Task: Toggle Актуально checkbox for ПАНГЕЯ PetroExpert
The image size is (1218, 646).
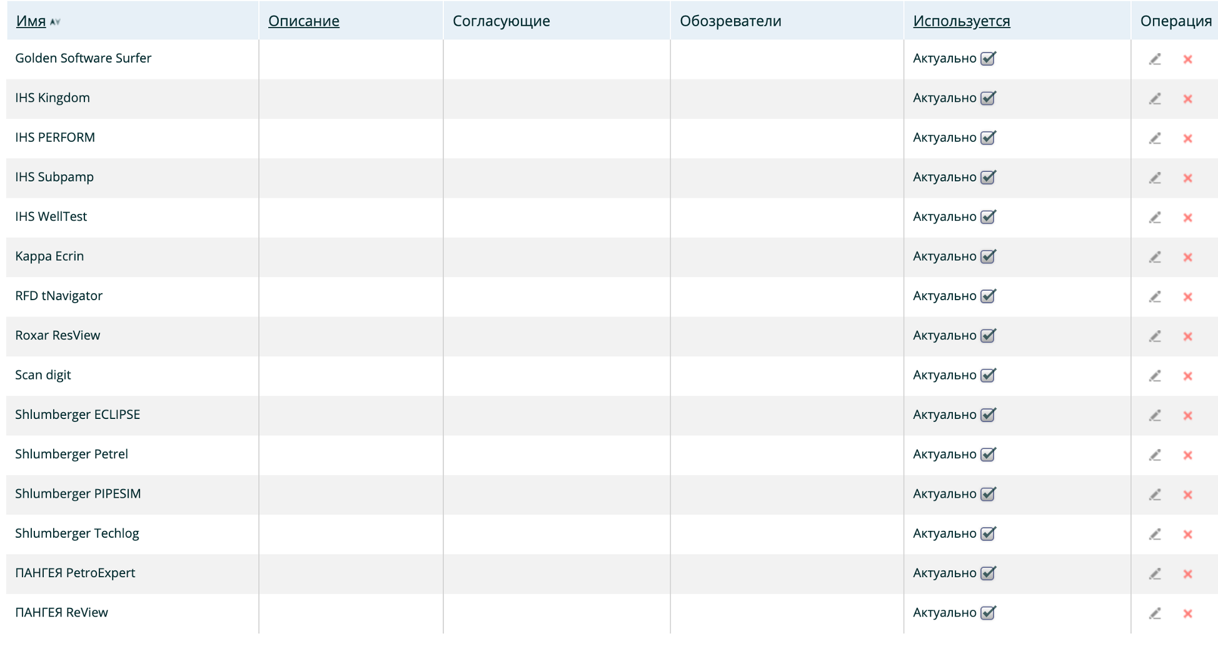Action: click(988, 573)
